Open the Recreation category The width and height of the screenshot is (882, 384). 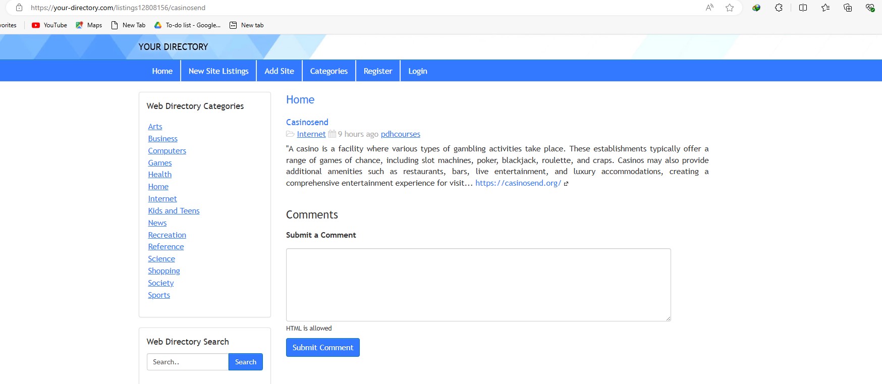(x=167, y=235)
